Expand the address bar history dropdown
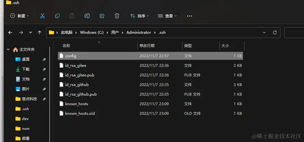This screenshot has height=142, width=304. point(264,32)
